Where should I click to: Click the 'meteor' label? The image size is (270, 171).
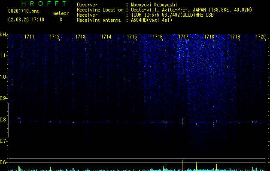click(61, 13)
